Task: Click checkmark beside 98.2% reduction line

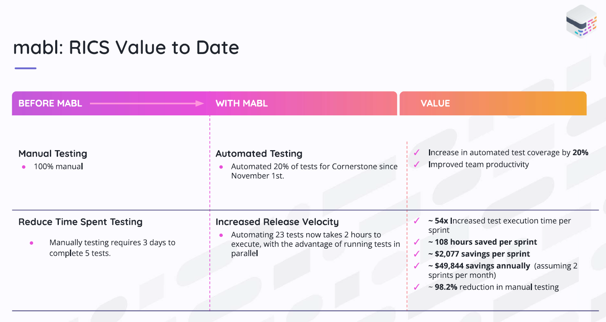Action: pos(417,287)
